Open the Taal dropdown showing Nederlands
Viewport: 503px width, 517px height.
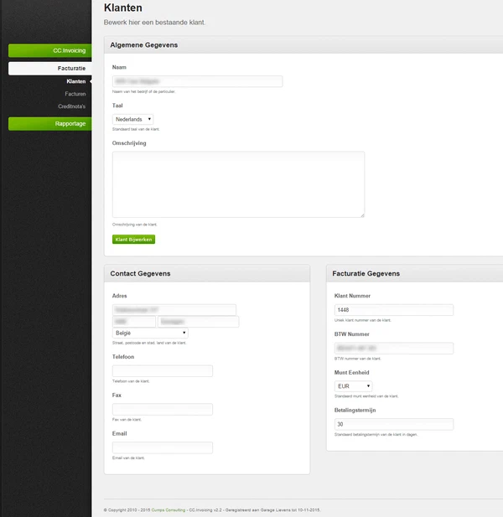point(132,119)
